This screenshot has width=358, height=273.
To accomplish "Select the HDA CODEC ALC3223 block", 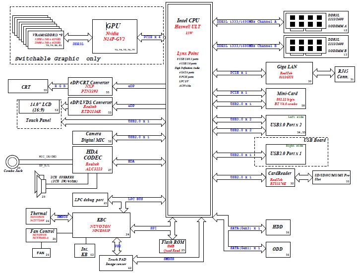I will click(x=92, y=160).
